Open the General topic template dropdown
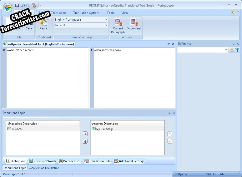242x177 pixels. (106, 25)
